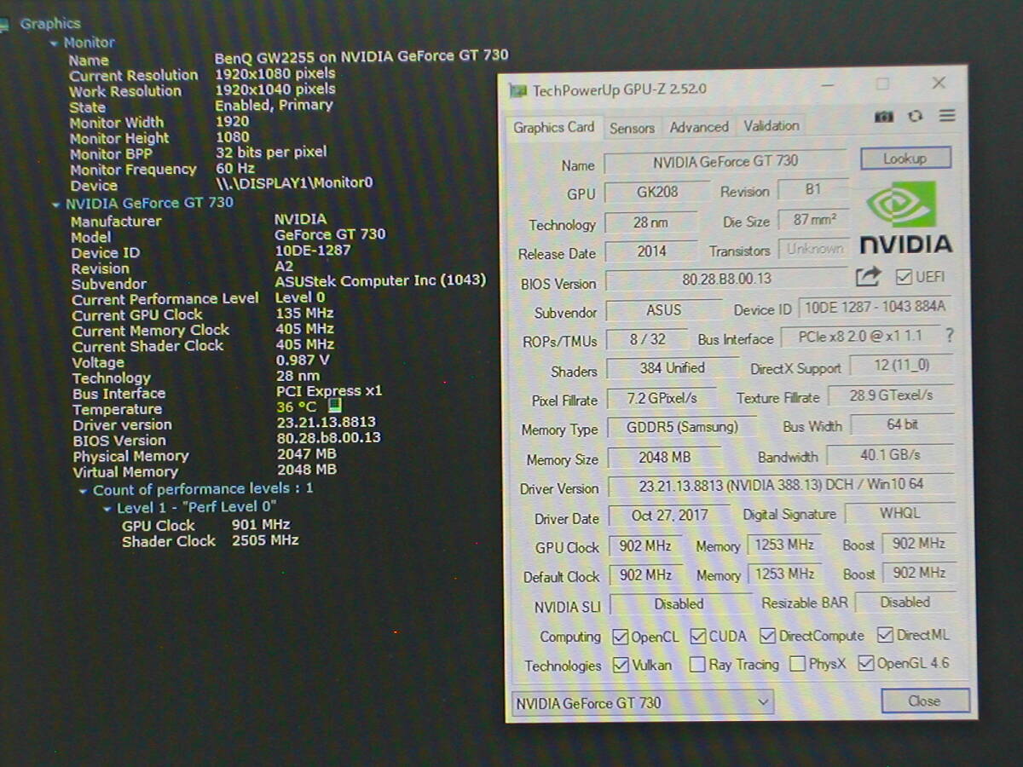Close GPU-Z using the title bar X
This screenshot has width=1023, height=767.
coord(939,84)
